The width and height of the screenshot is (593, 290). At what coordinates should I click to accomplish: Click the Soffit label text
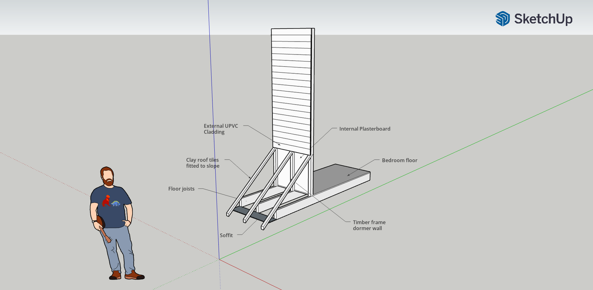coord(226,235)
